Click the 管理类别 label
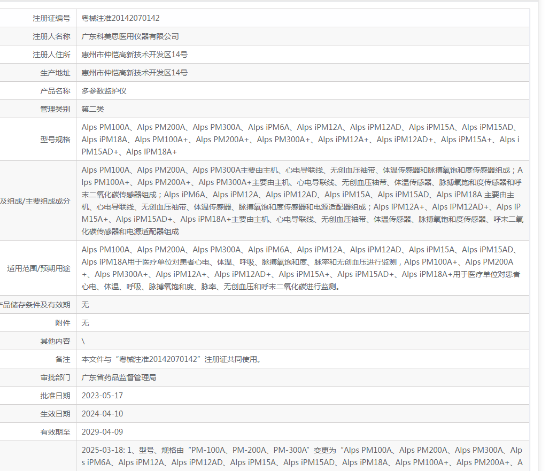Image resolution: width=557 pixels, height=471 pixels. pos(55,109)
